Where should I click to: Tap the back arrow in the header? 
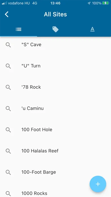tap(7, 14)
